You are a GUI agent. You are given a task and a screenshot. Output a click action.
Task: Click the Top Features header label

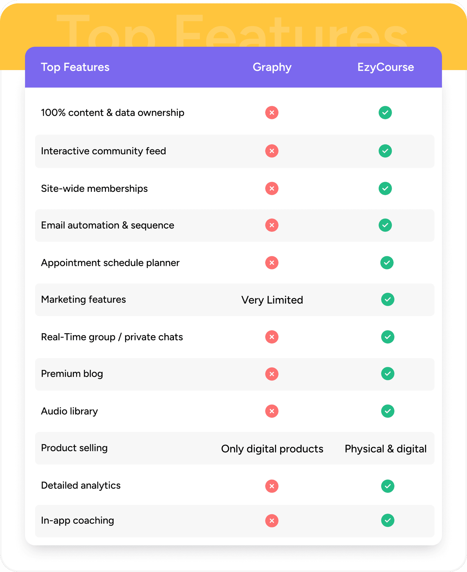pyautogui.click(x=75, y=67)
